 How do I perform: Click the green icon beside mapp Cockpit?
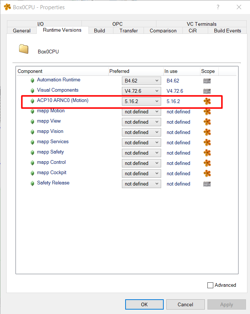click(32, 173)
